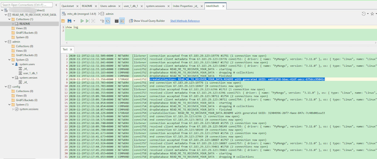377x159 pixels.
Task: Open the history dropdown arrow next to the clock
Action: (x=368, y=14)
